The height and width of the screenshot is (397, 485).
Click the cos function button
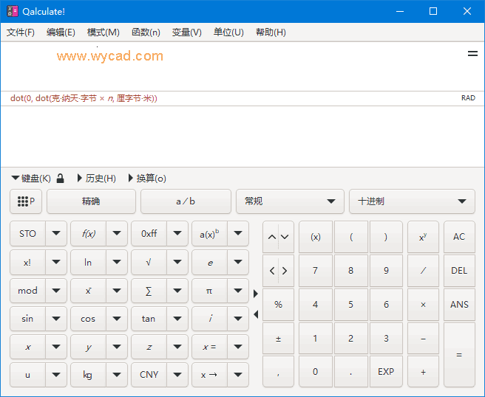[x=88, y=319]
